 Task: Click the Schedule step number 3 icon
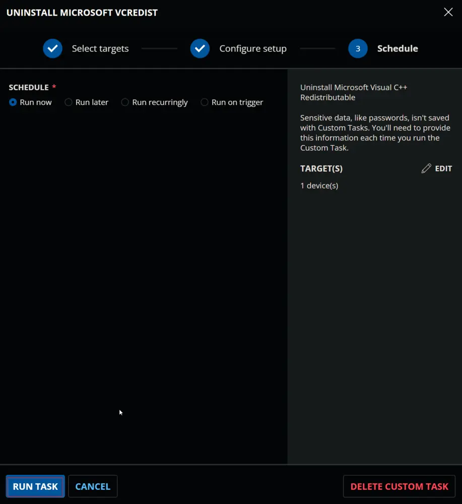358,48
